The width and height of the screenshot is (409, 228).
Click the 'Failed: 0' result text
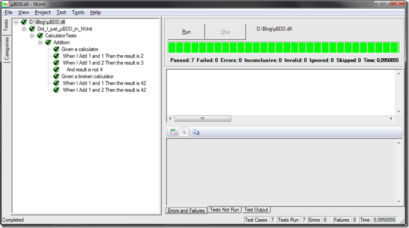coord(207,60)
